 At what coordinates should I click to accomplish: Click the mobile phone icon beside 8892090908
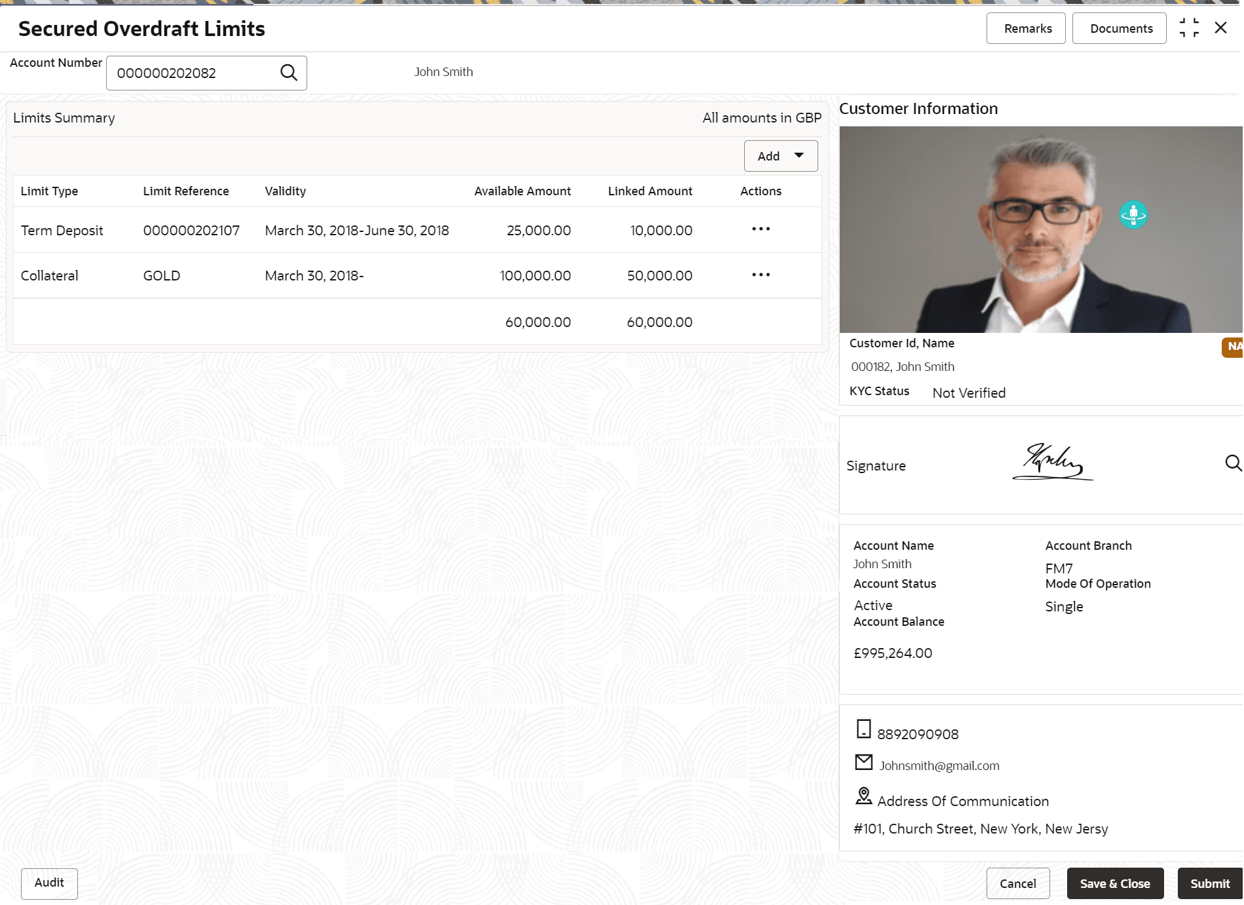pos(864,729)
